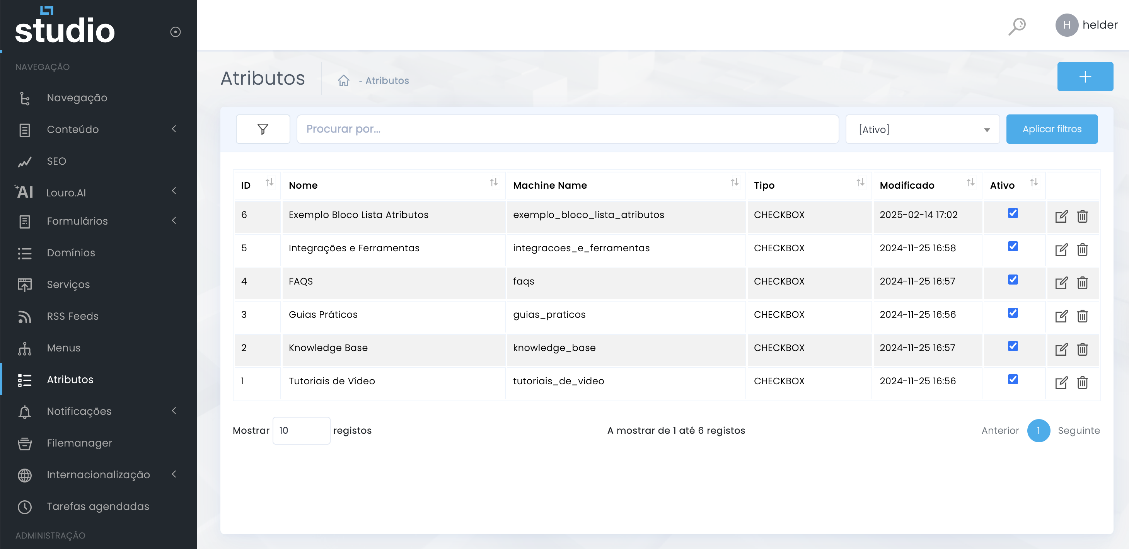Delete Knowledge Base attribute
1129x549 pixels.
[x=1082, y=350]
